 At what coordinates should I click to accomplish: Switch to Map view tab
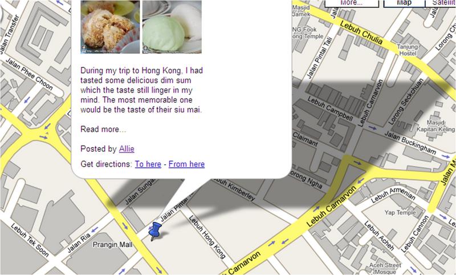click(404, 3)
